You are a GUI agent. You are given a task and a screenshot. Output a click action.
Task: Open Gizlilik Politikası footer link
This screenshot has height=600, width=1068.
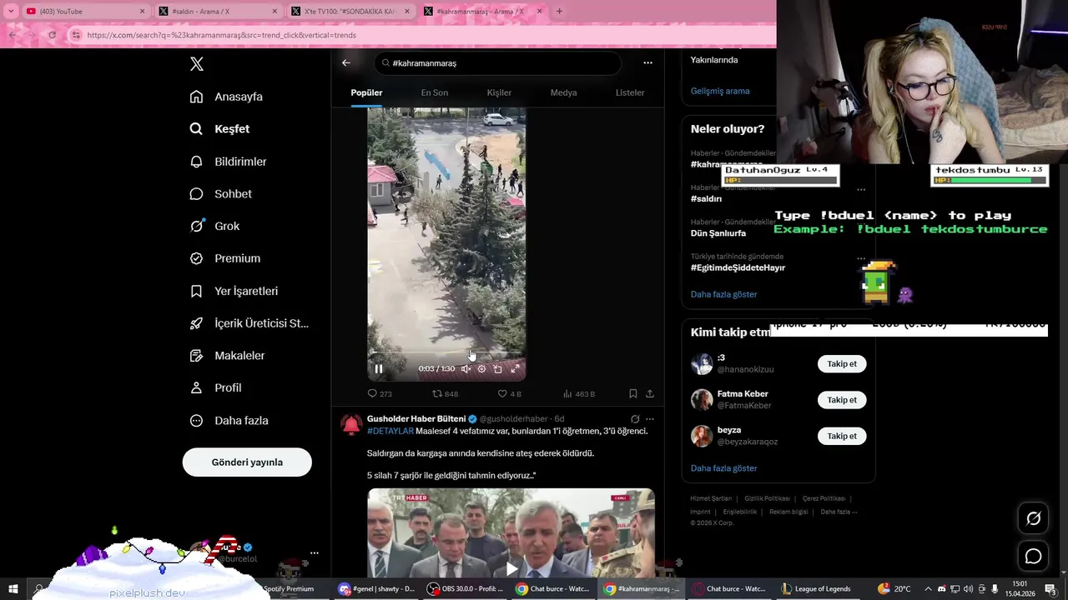[767, 498]
